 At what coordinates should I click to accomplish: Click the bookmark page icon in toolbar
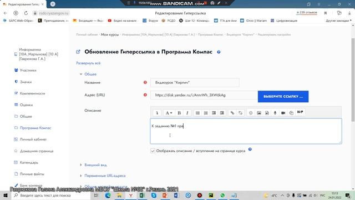pos(326,13)
